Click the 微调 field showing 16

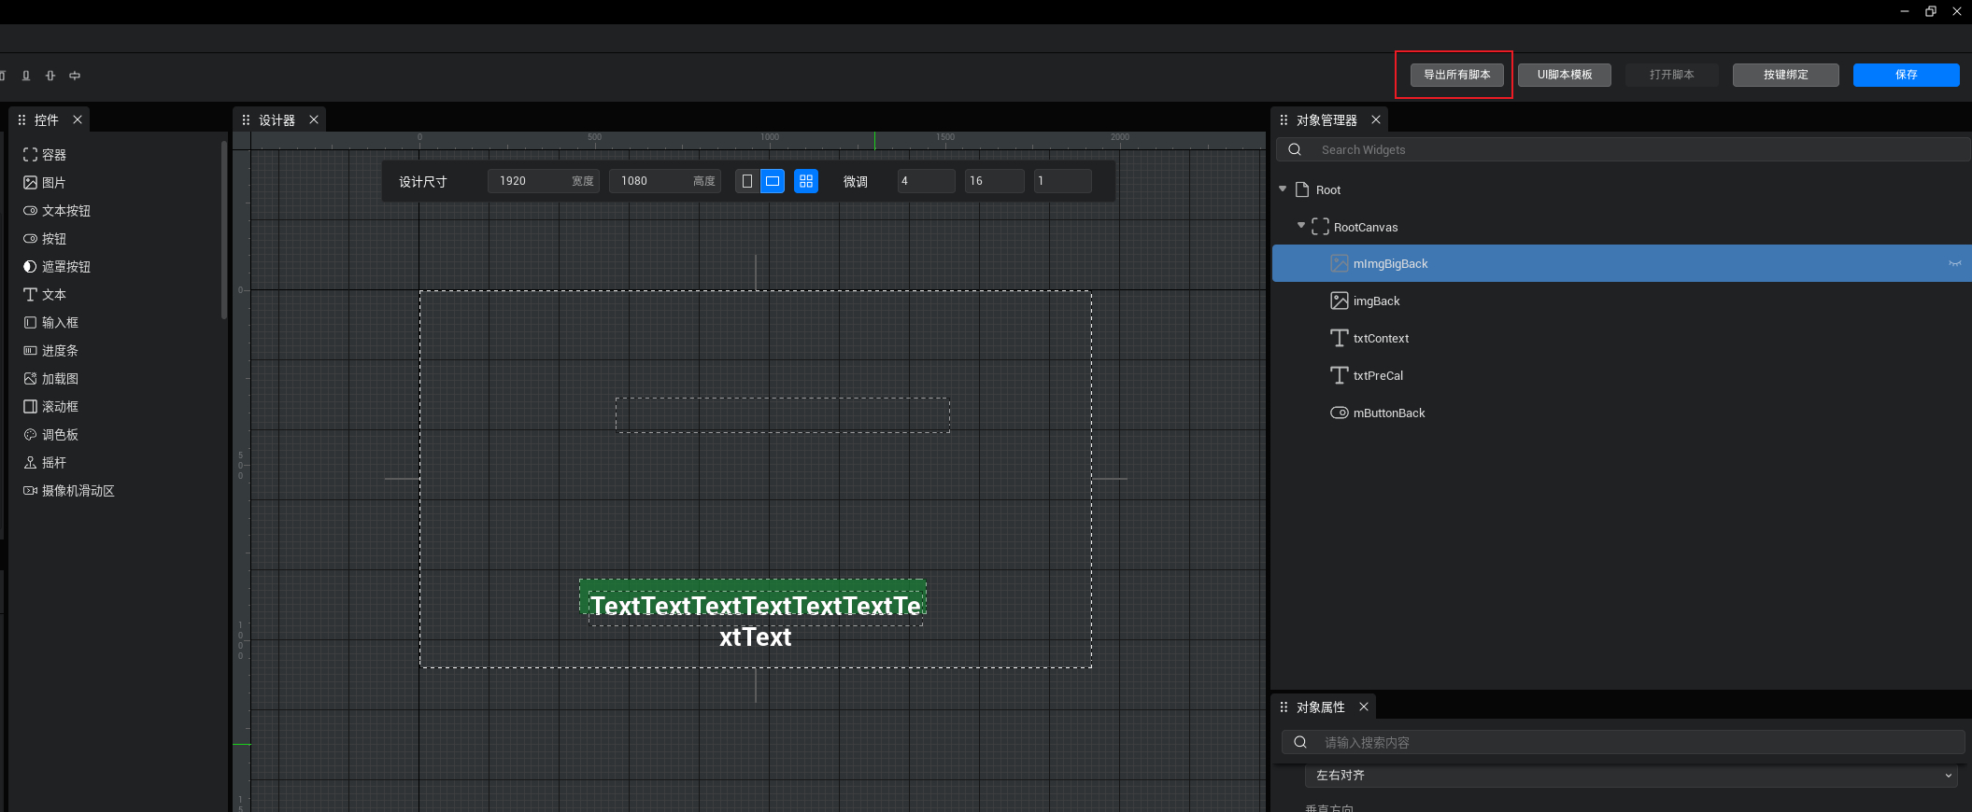coord(994,181)
